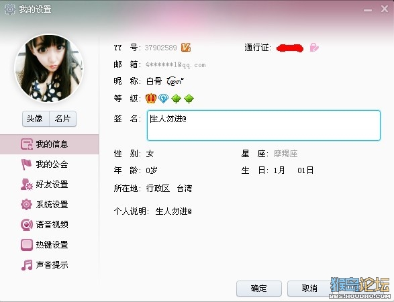This screenshot has height=302, width=394.
Task: Click the 名片 card button
Action: click(x=63, y=119)
